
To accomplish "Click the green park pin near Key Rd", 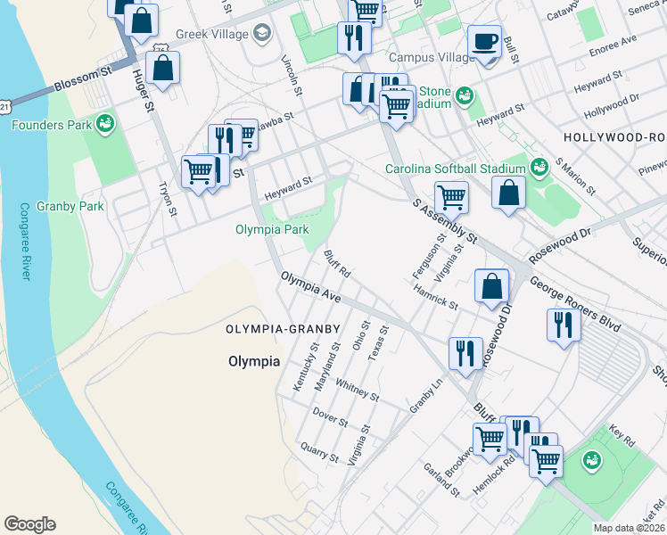I will coord(592,461).
